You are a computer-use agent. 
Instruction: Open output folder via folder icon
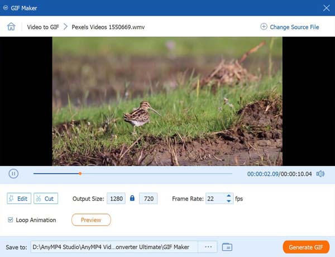click(227, 247)
